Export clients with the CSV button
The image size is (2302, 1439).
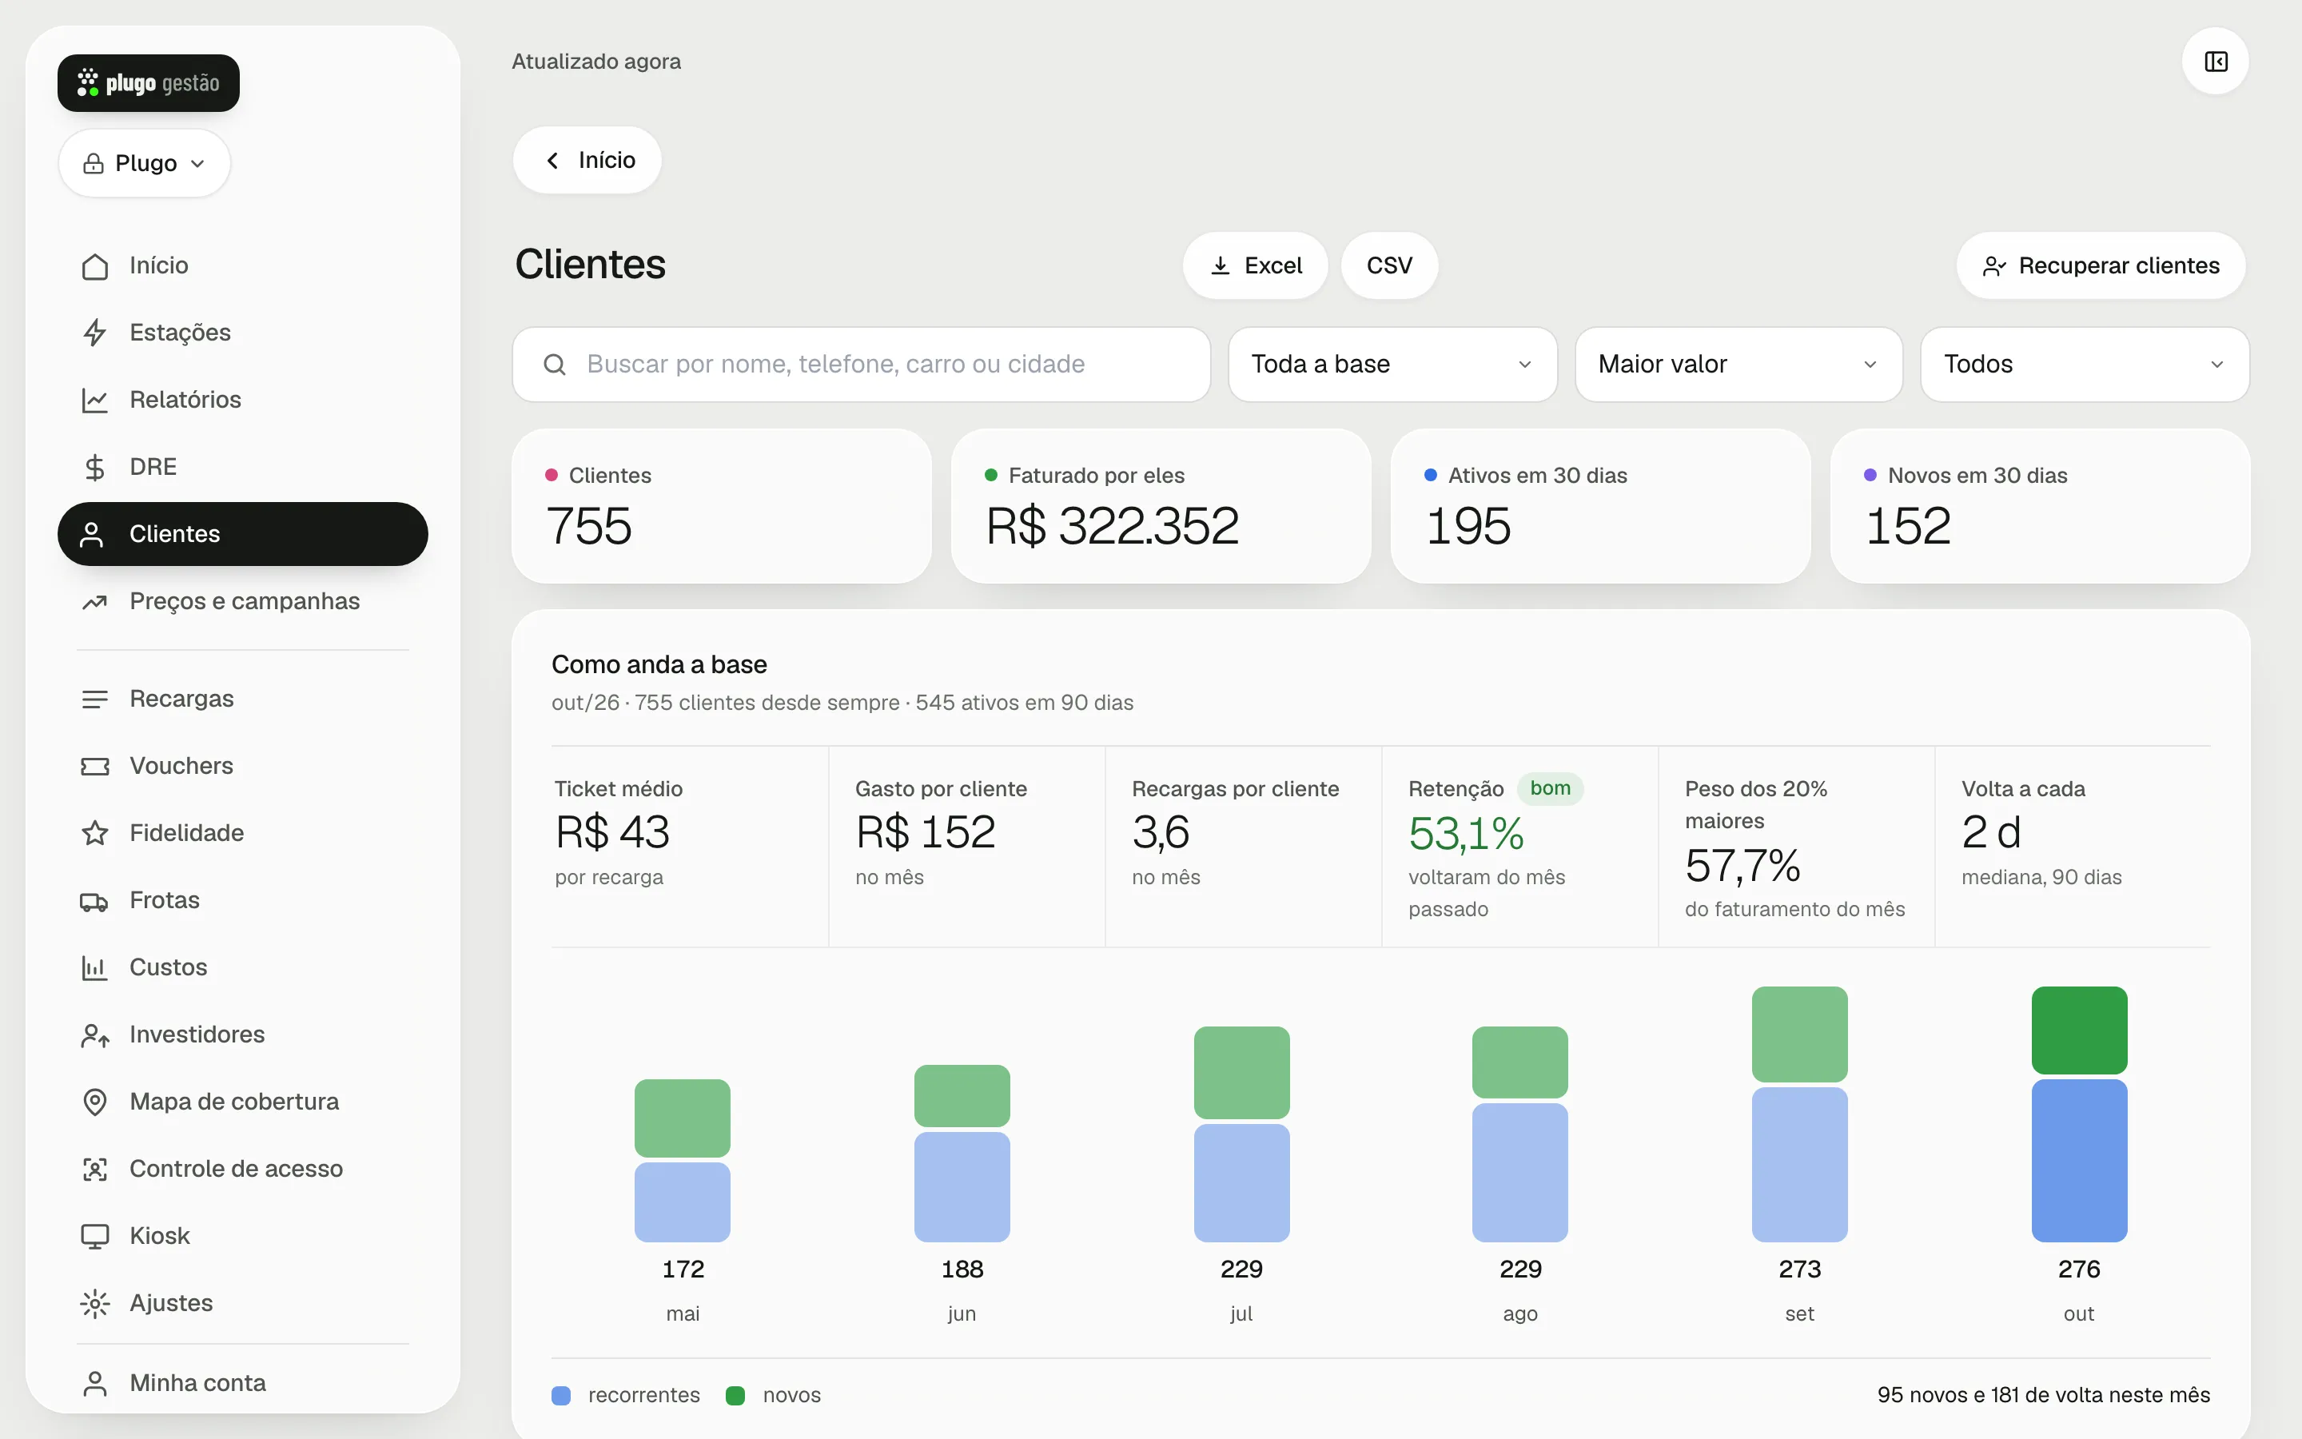click(1389, 265)
